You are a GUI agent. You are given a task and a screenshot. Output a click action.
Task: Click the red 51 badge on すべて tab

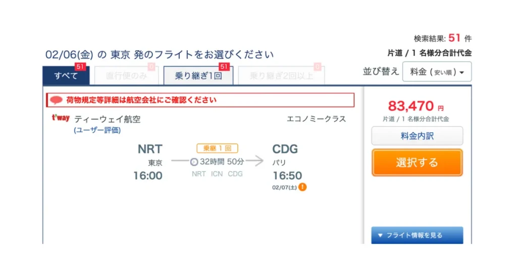point(80,66)
